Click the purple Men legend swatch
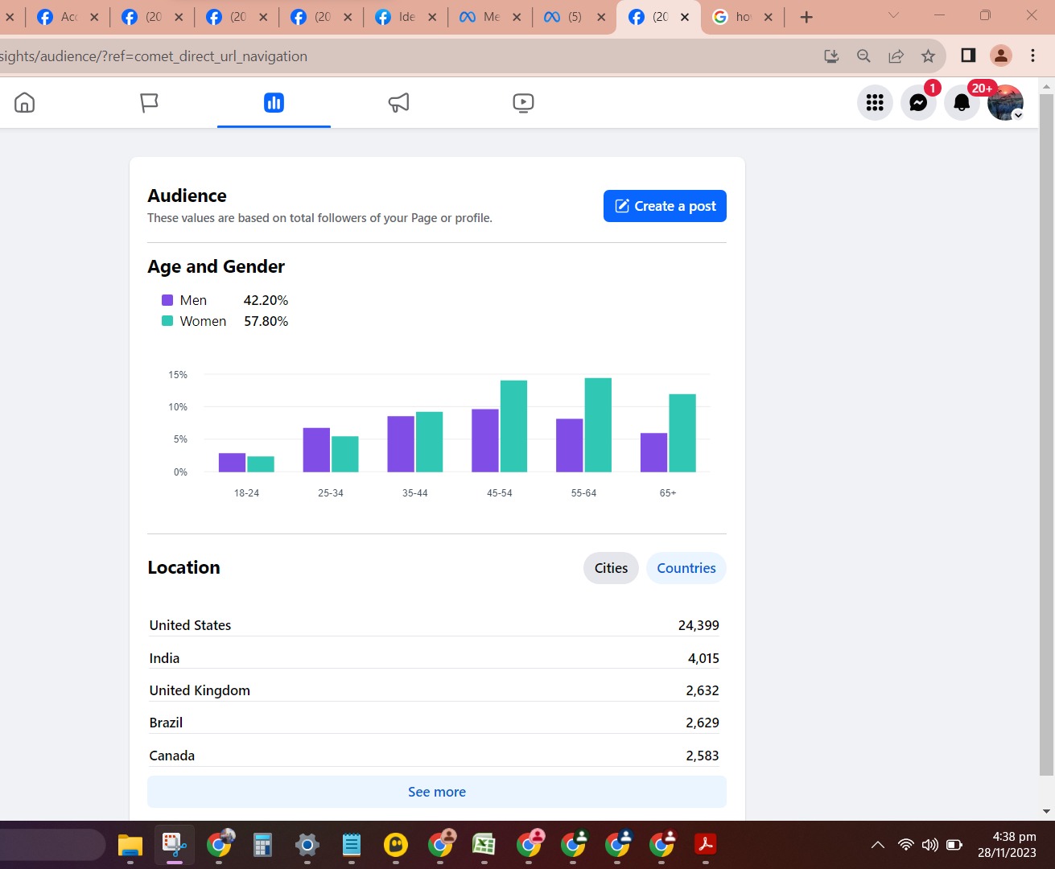Image resolution: width=1055 pixels, height=869 pixels. click(167, 300)
